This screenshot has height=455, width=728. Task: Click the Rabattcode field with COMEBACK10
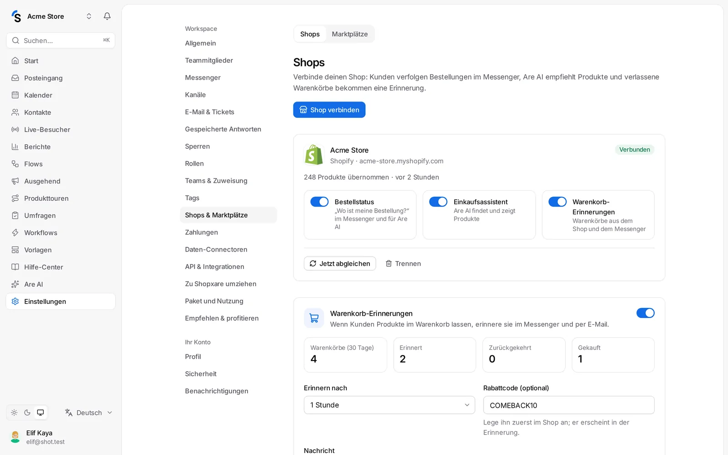tap(569, 405)
